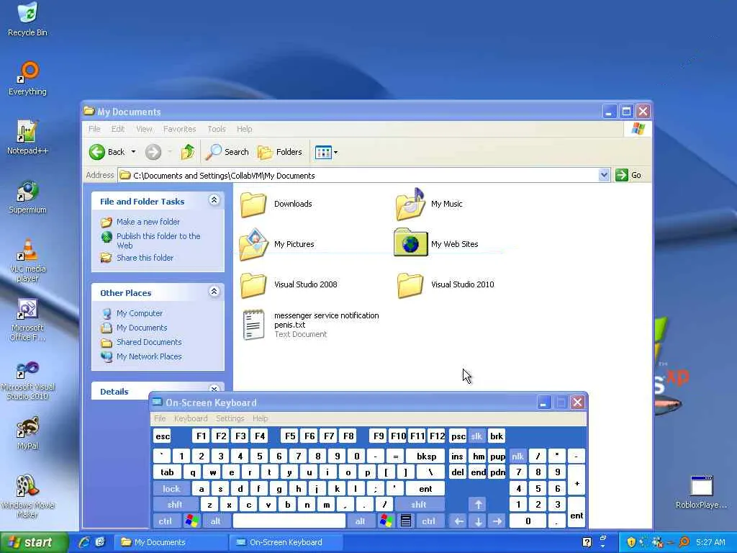Launch Microsoft Visual Studio 2010 shortcut

click(27, 380)
